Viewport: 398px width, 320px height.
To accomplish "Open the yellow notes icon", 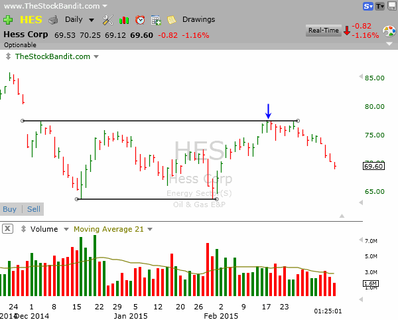I will click(172, 20).
